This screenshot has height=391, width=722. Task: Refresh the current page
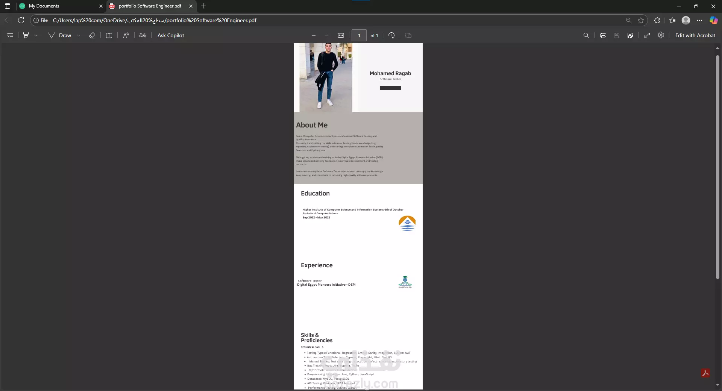point(21,20)
